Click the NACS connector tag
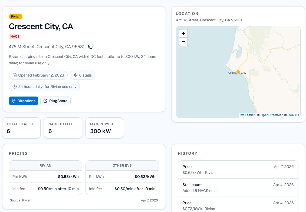The image size is (306, 212). (x=15, y=37)
